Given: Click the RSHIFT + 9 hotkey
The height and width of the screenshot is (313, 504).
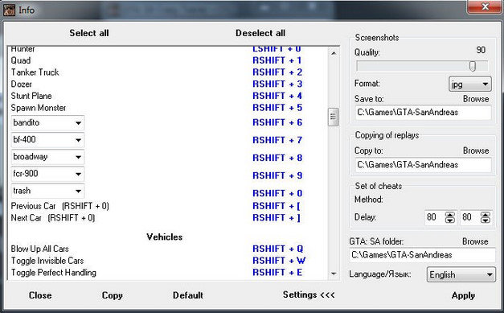Looking at the screenshot, I should tap(277, 176).
